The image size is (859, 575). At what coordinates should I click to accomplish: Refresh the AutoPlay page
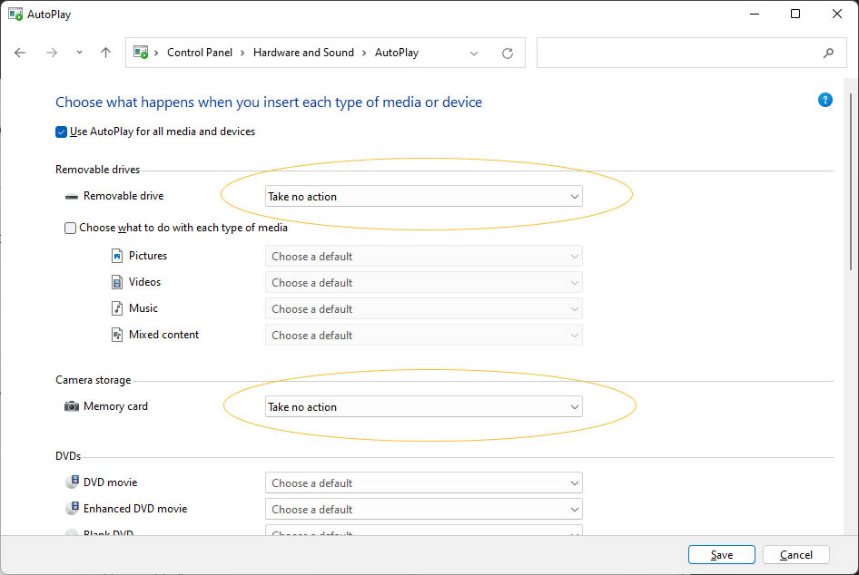507,53
